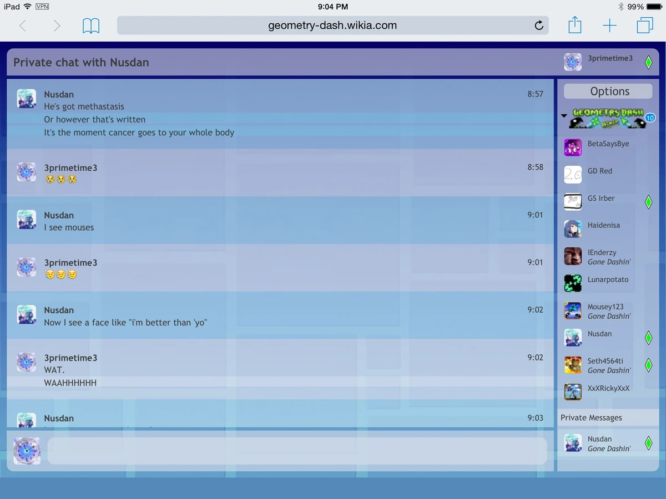Collapse the Geometry Dash Wiki user list arrow
The height and width of the screenshot is (499, 666).
pos(564,116)
